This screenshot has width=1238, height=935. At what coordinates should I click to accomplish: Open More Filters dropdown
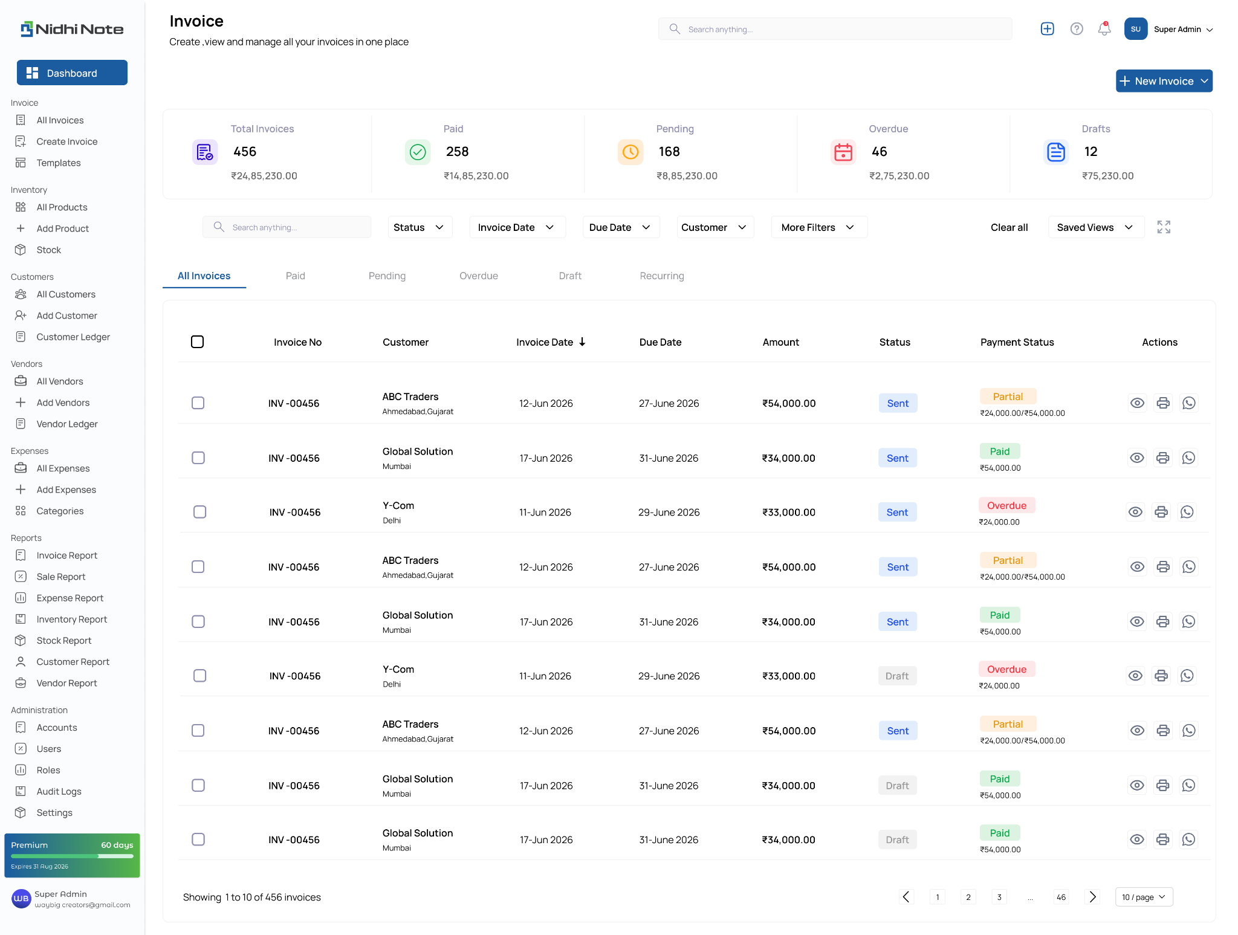[818, 227]
